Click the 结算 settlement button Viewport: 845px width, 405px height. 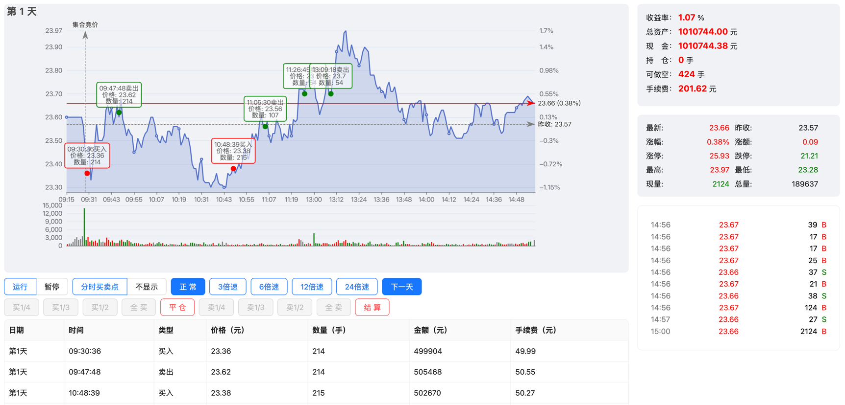[372, 307]
